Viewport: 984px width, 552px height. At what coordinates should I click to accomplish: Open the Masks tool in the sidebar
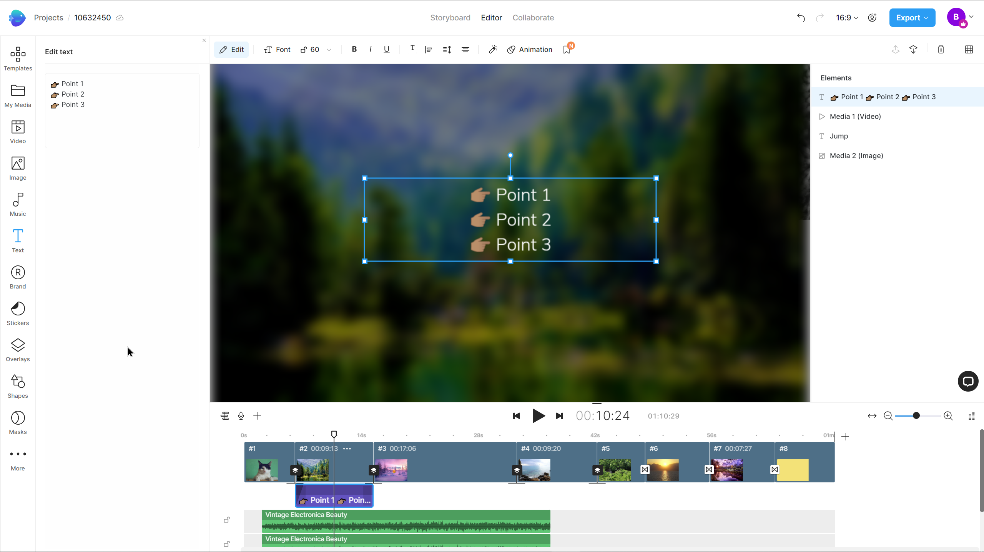point(18,422)
